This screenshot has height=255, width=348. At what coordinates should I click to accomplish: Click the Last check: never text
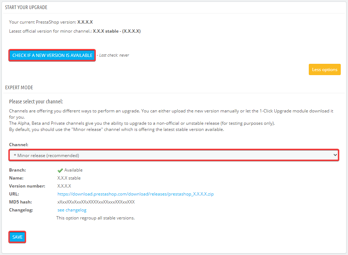114,55
